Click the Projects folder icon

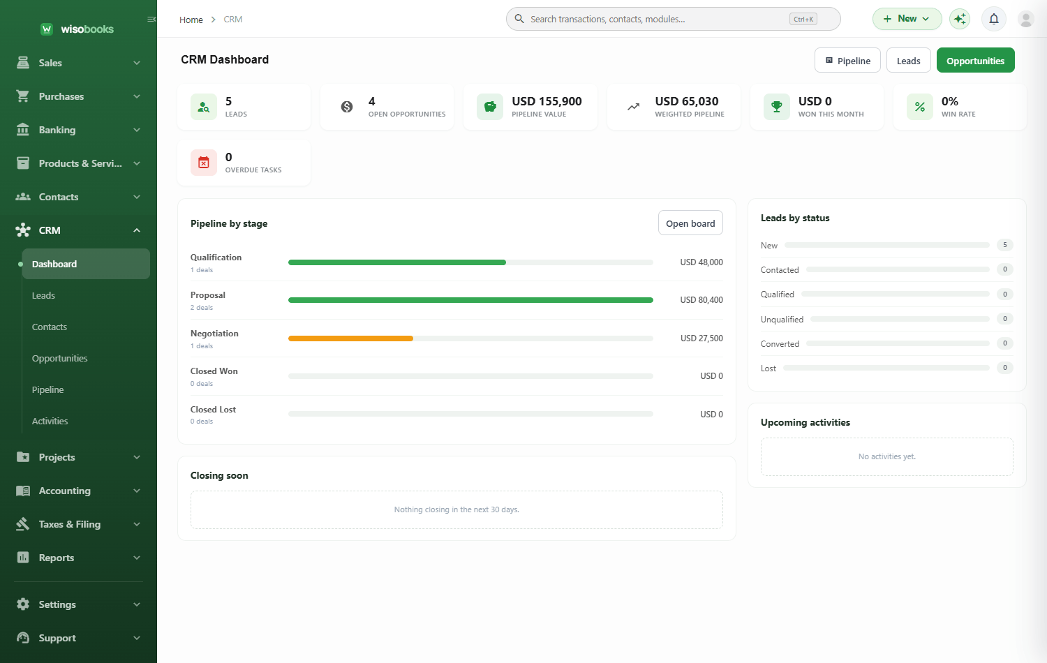(23, 457)
